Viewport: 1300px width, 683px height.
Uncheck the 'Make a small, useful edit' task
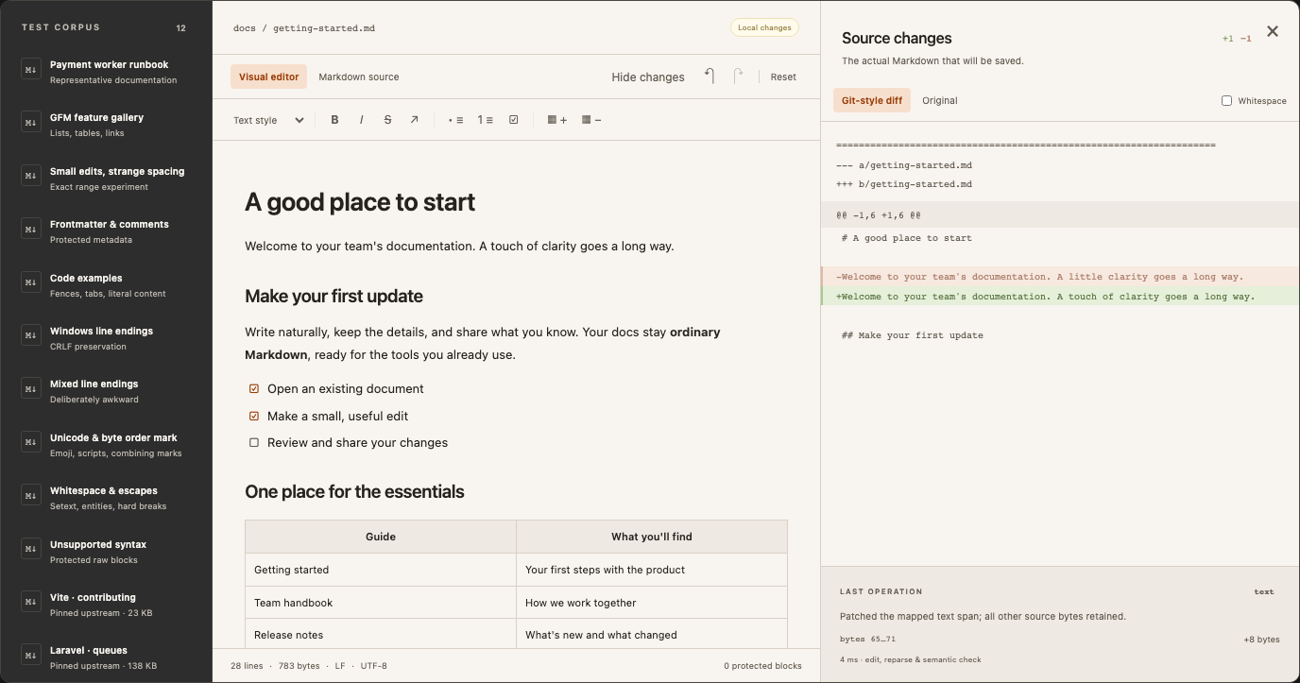pyautogui.click(x=254, y=416)
